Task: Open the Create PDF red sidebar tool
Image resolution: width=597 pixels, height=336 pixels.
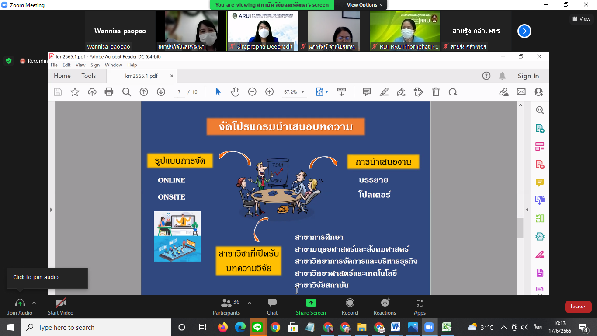Action: [540, 164]
